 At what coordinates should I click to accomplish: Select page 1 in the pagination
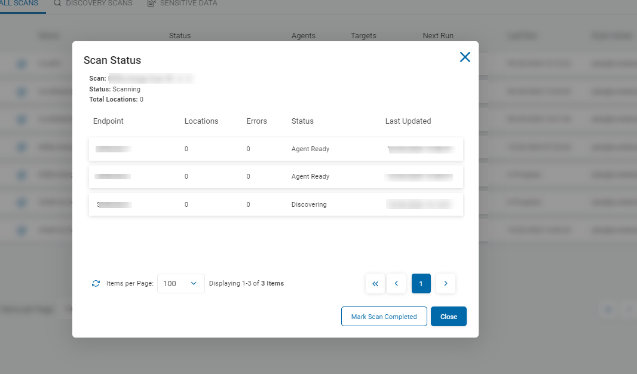pyautogui.click(x=421, y=284)
